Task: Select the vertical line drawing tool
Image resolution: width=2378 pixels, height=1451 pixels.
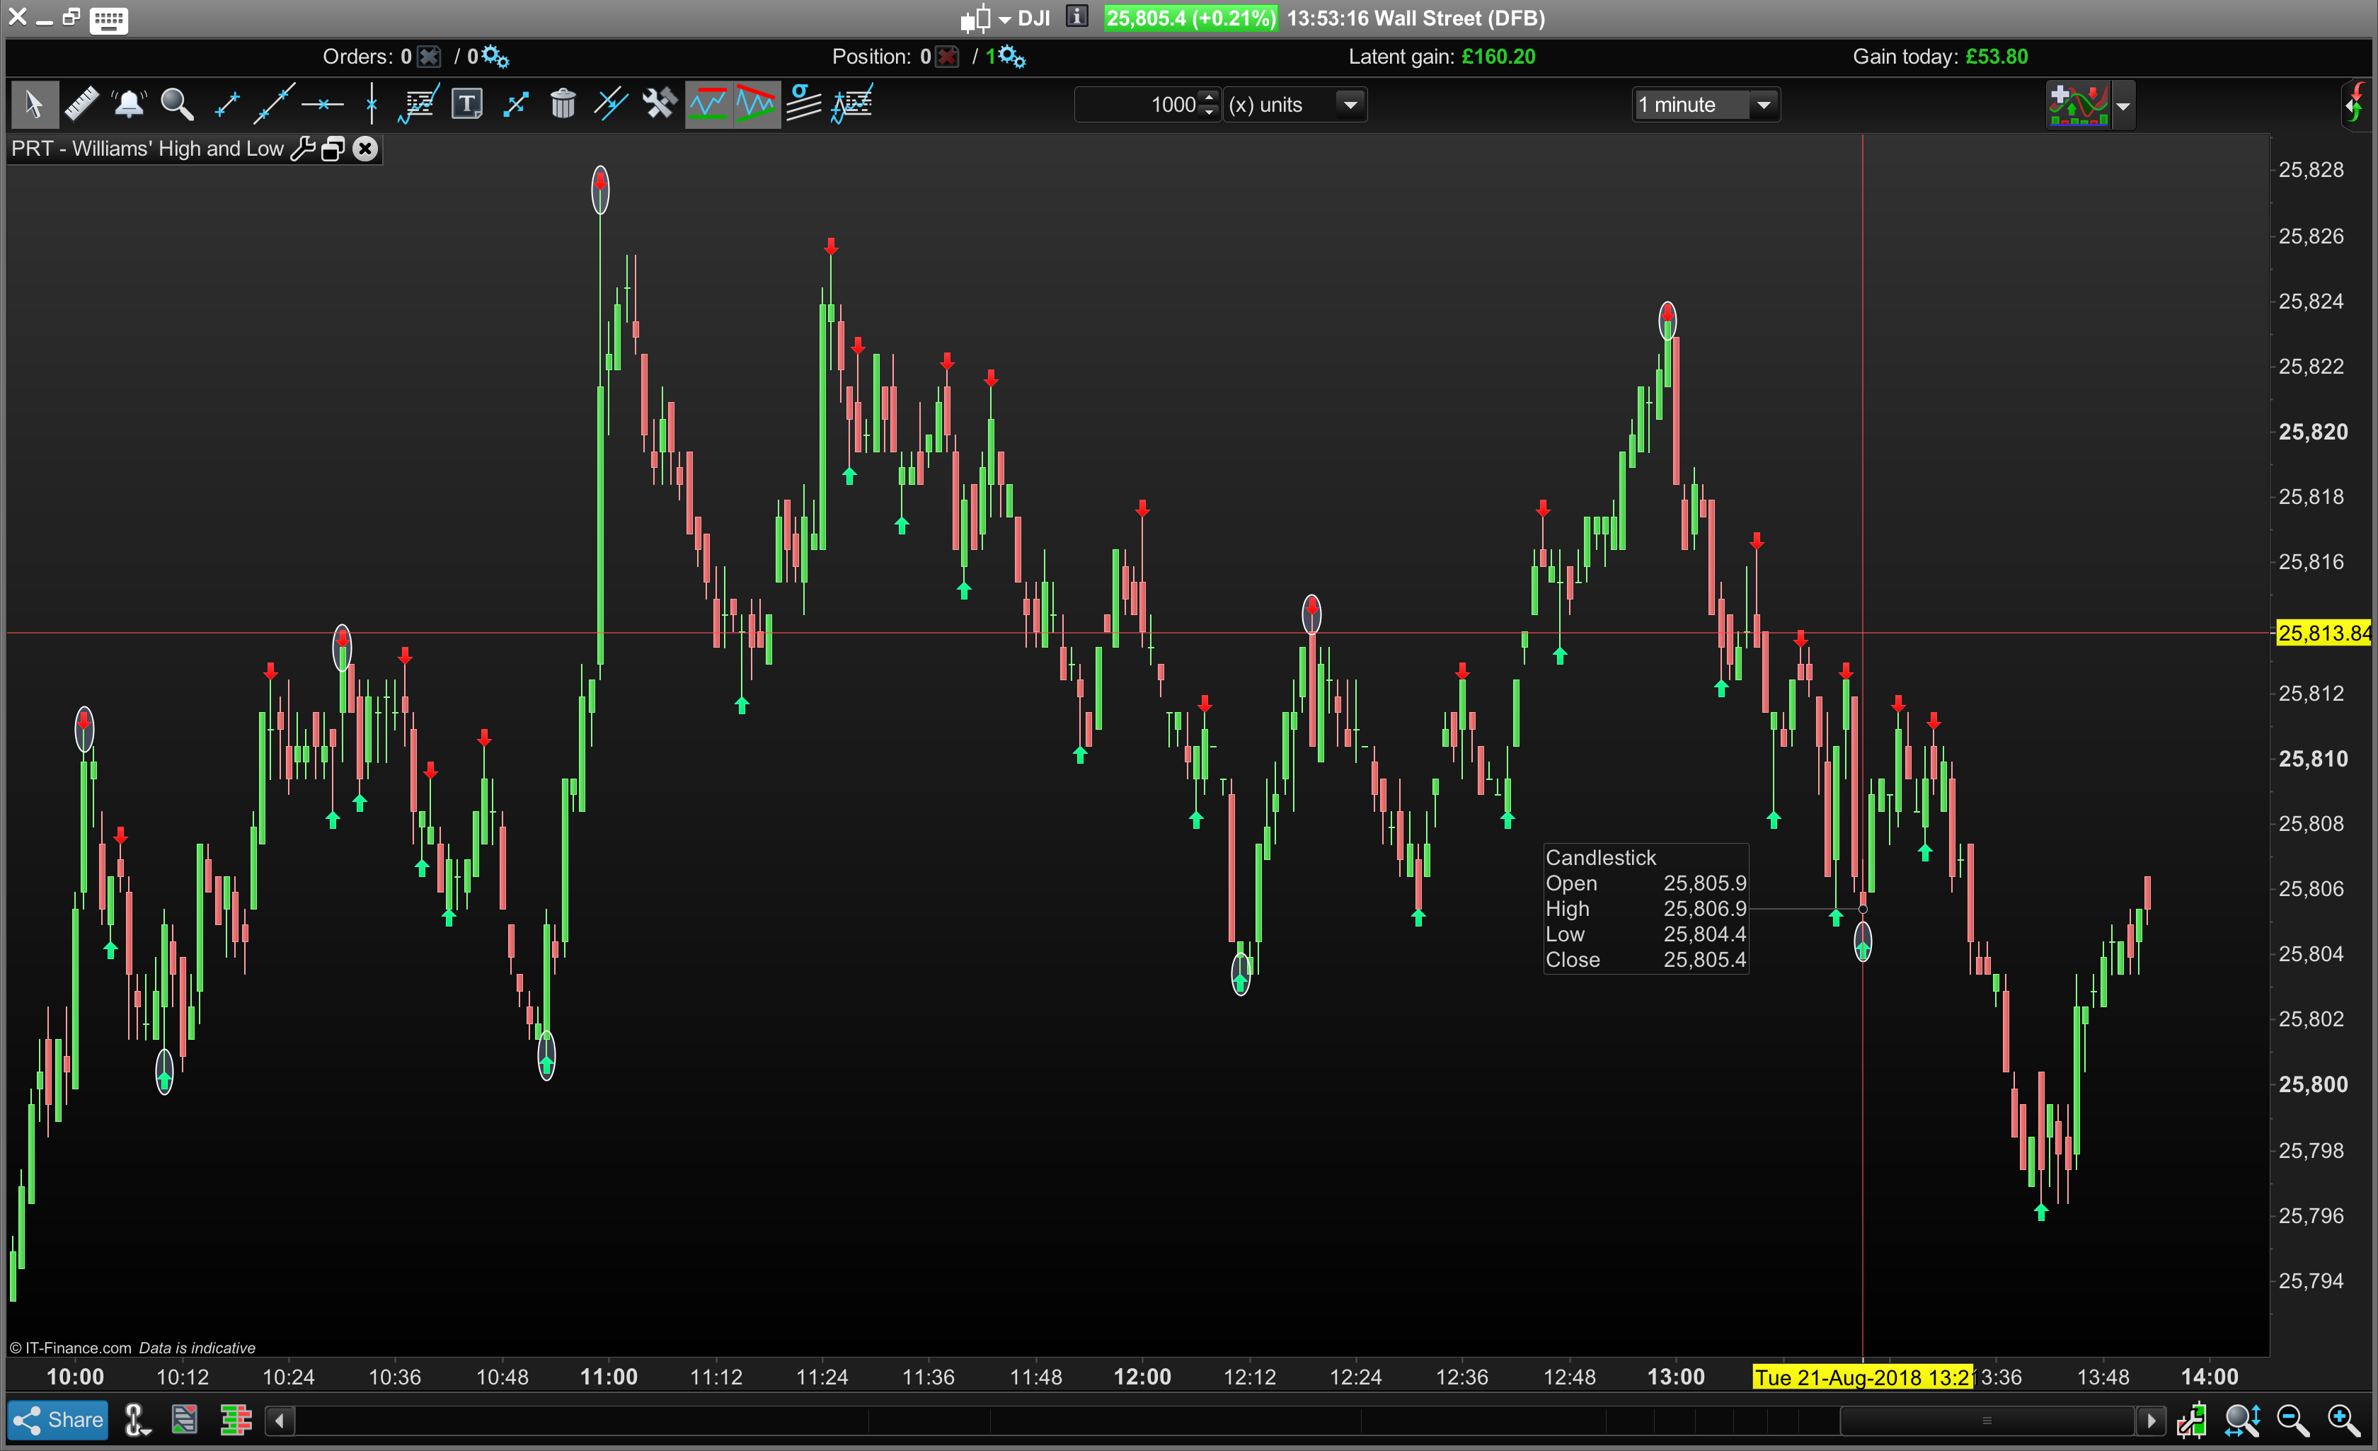Action: click(x=372, y=104)
